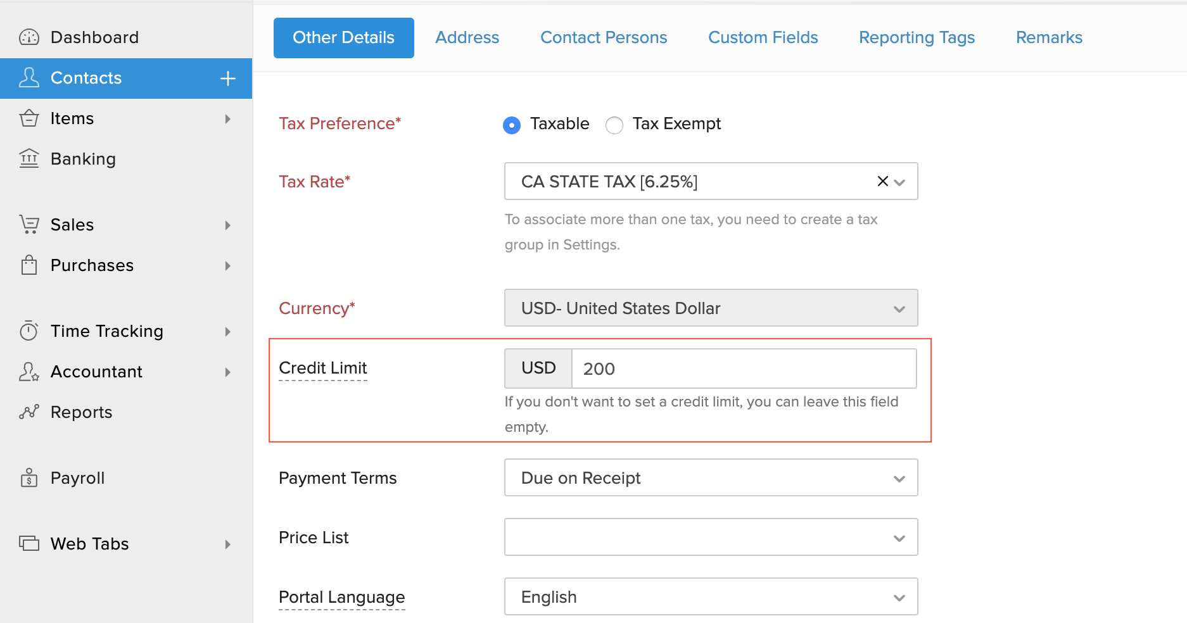Click the Credit Limit label link

point(323,368)
